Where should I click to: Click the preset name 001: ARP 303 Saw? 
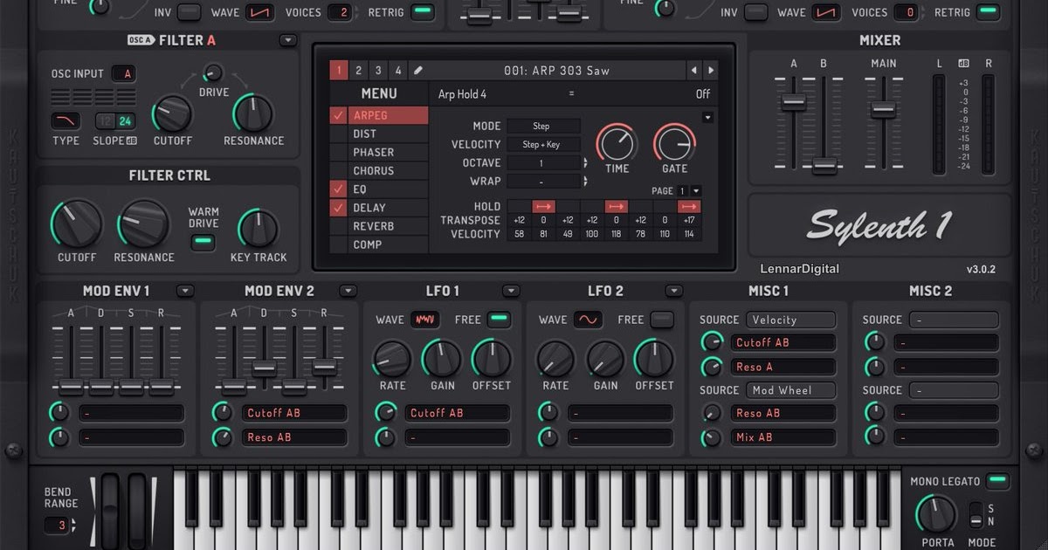(x=556, y=71)
